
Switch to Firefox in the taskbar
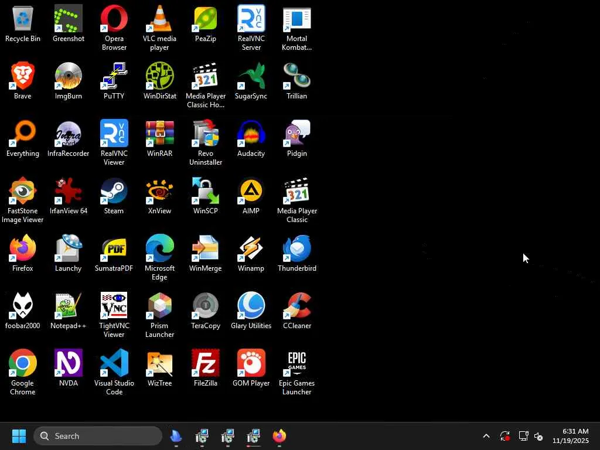(x=279, y=436)
